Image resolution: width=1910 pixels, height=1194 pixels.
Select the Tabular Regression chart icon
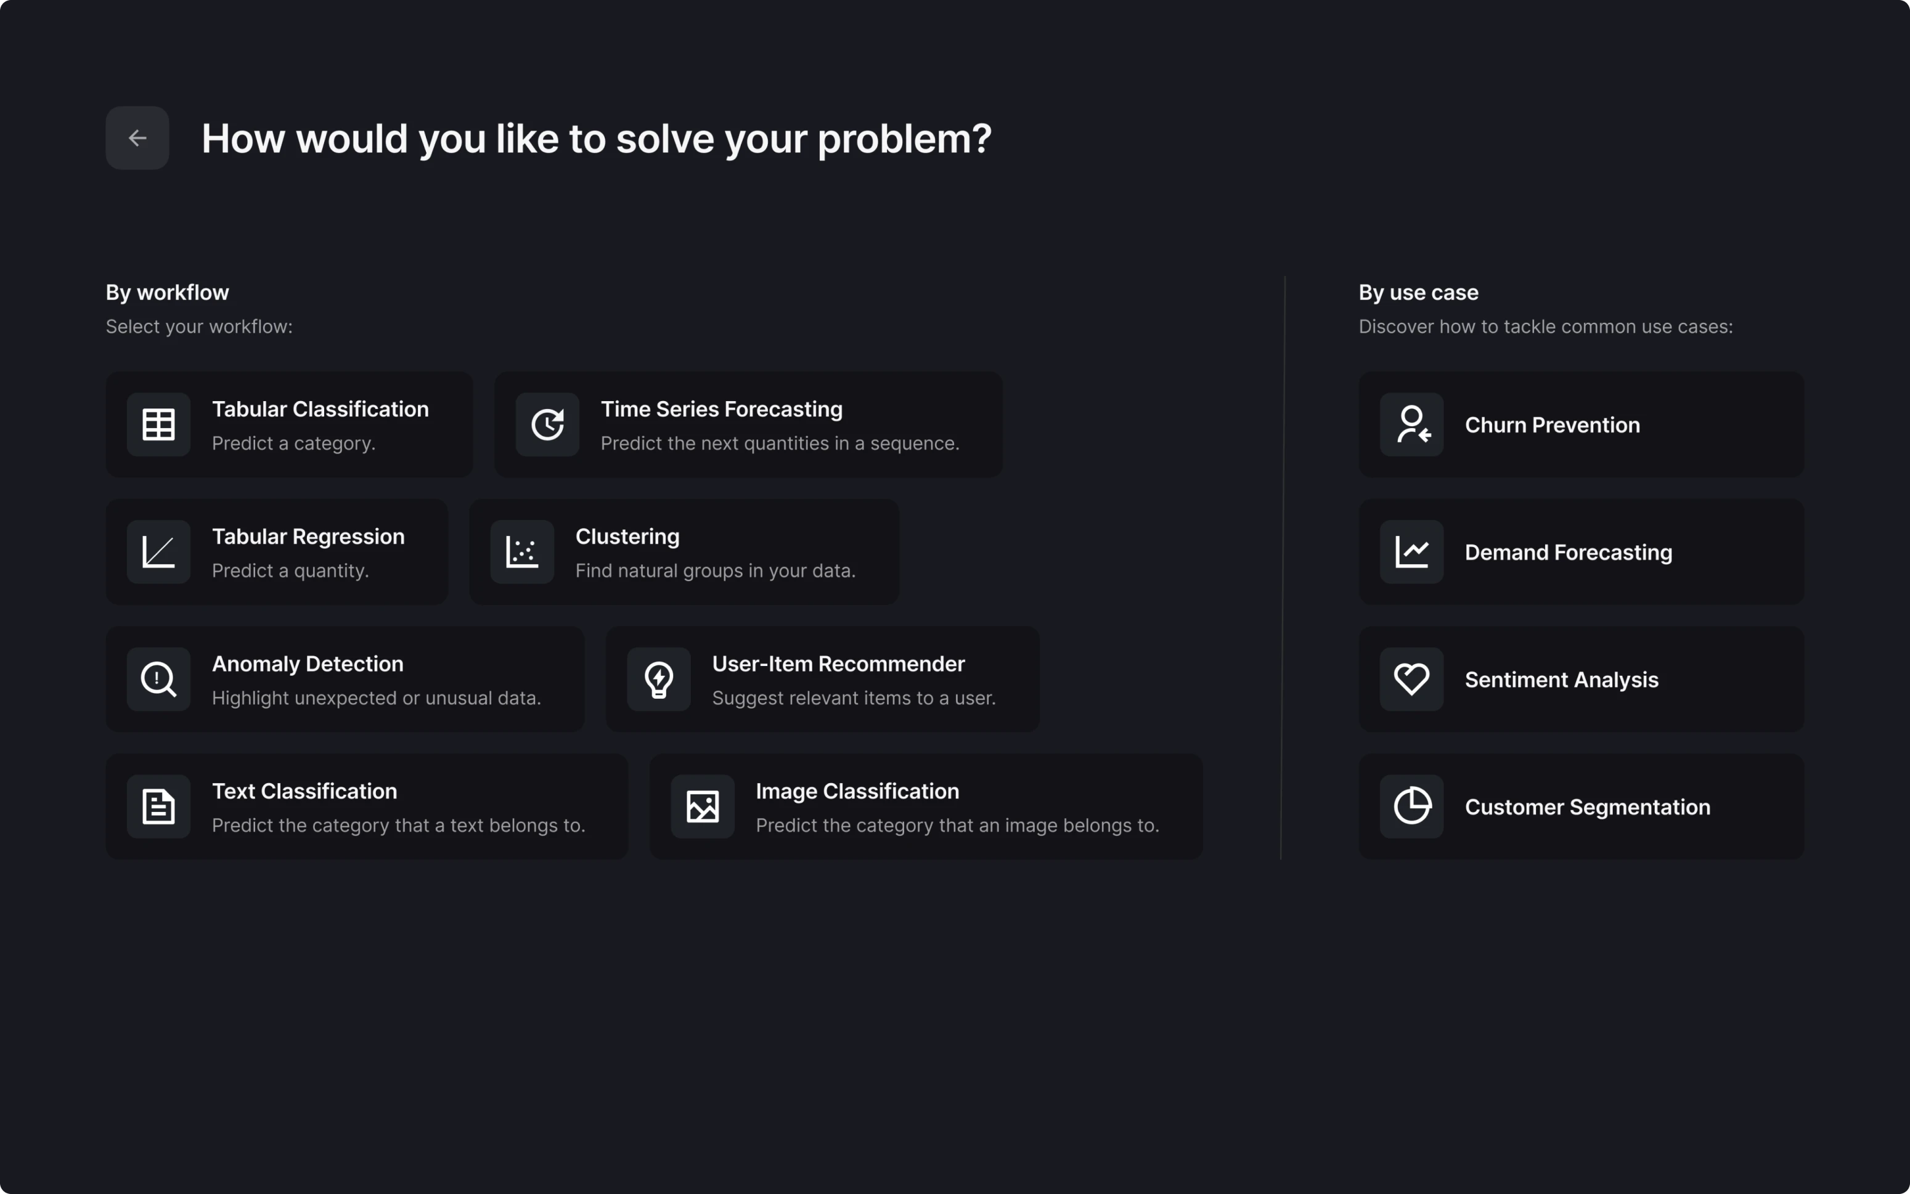click(158, 552)
